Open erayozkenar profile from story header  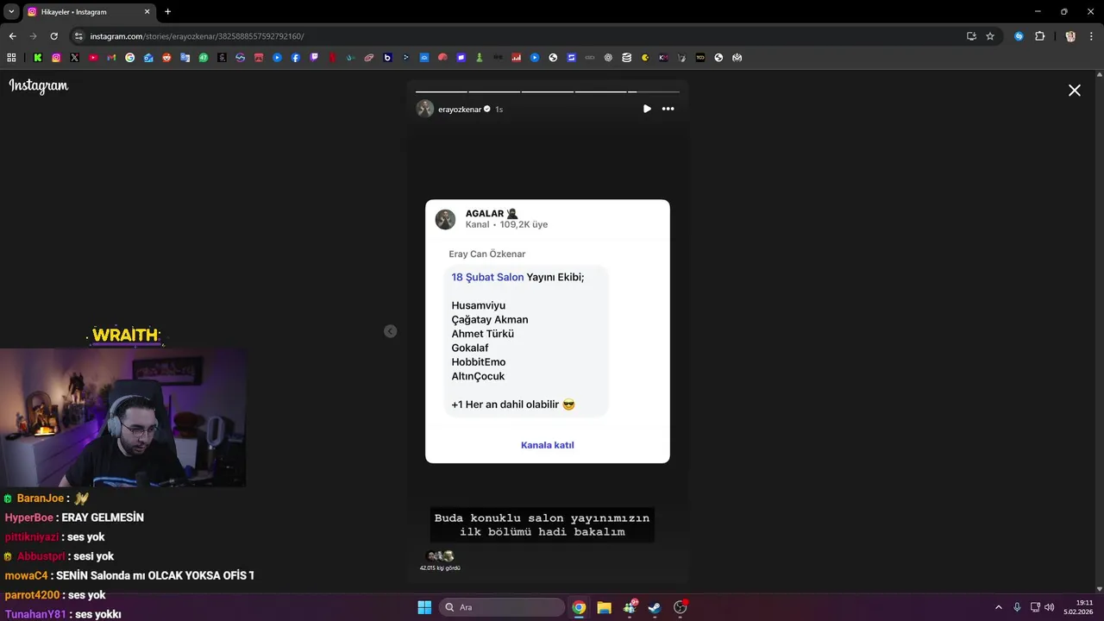(x=460, y=110)
